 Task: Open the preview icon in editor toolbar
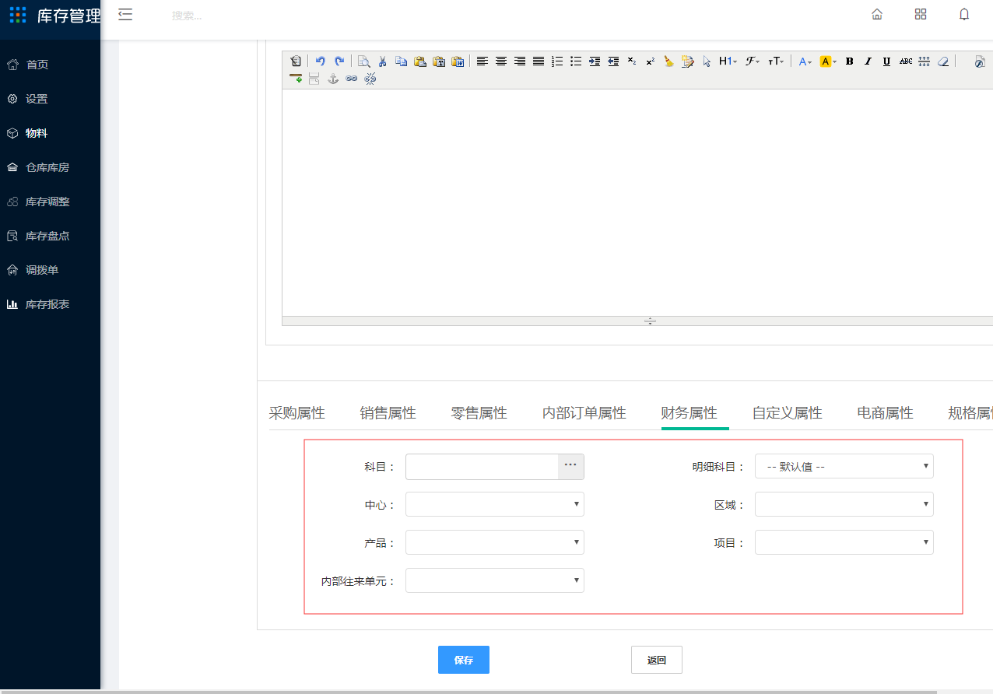coord(363,61)
